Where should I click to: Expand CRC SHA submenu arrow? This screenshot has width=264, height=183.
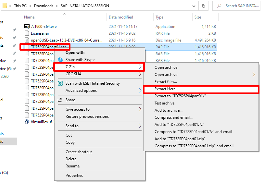click(x=140, y=74)
